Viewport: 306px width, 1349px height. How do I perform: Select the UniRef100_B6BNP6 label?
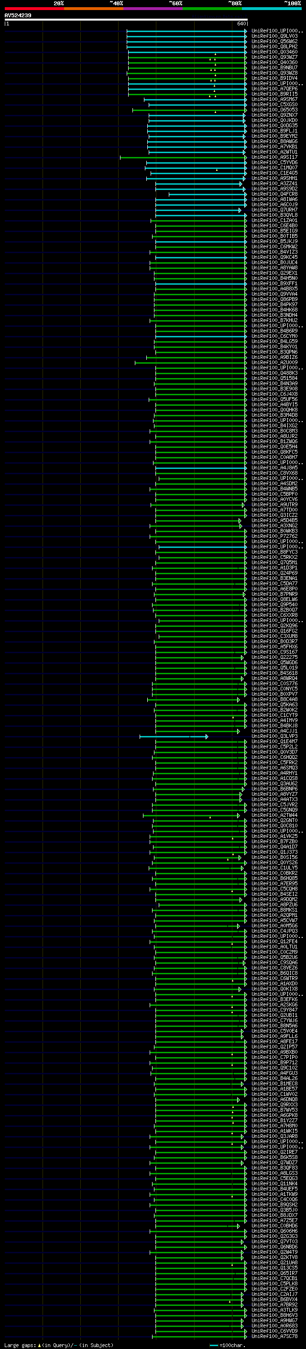(x=274, y=789)
